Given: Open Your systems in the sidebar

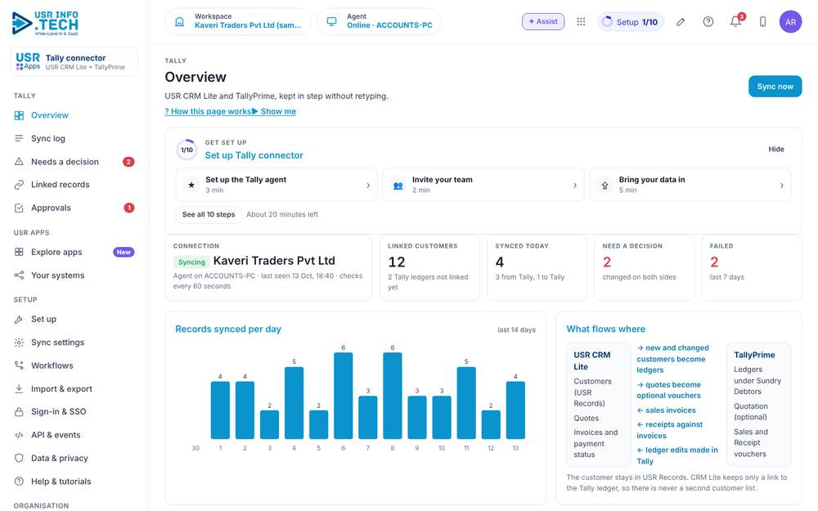Looking at the screenshot, I should point(74,276).
